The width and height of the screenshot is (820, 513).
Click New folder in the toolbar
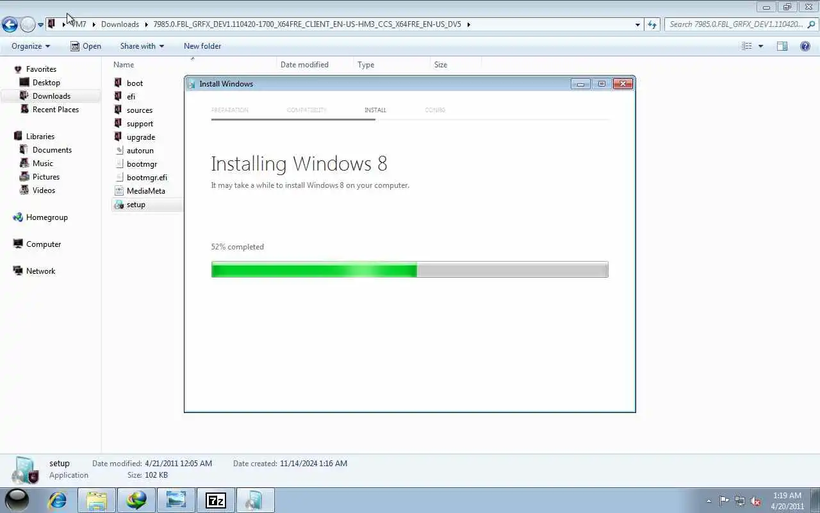coord(202,46)
